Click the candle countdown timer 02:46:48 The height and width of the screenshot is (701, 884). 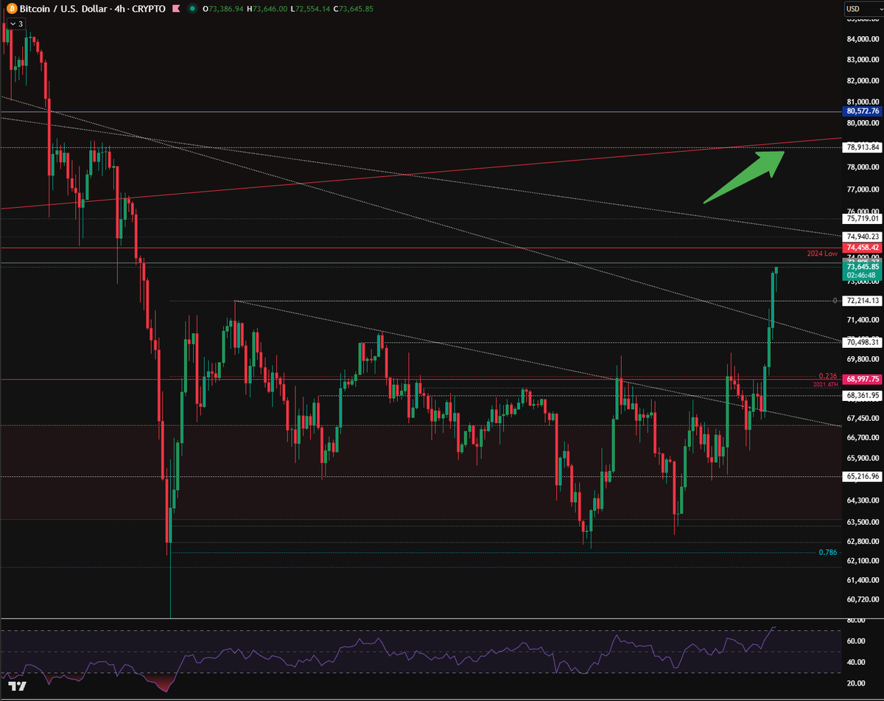point(863,275)
